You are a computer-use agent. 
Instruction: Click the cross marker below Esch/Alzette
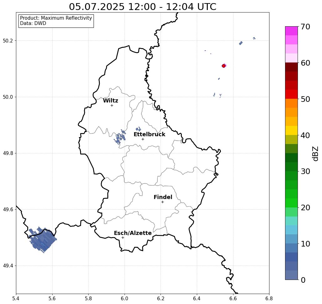pyautogui.click(x=123, y=238)
